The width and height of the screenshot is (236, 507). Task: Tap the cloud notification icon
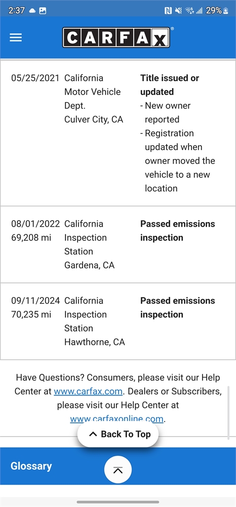coord(32,11)
